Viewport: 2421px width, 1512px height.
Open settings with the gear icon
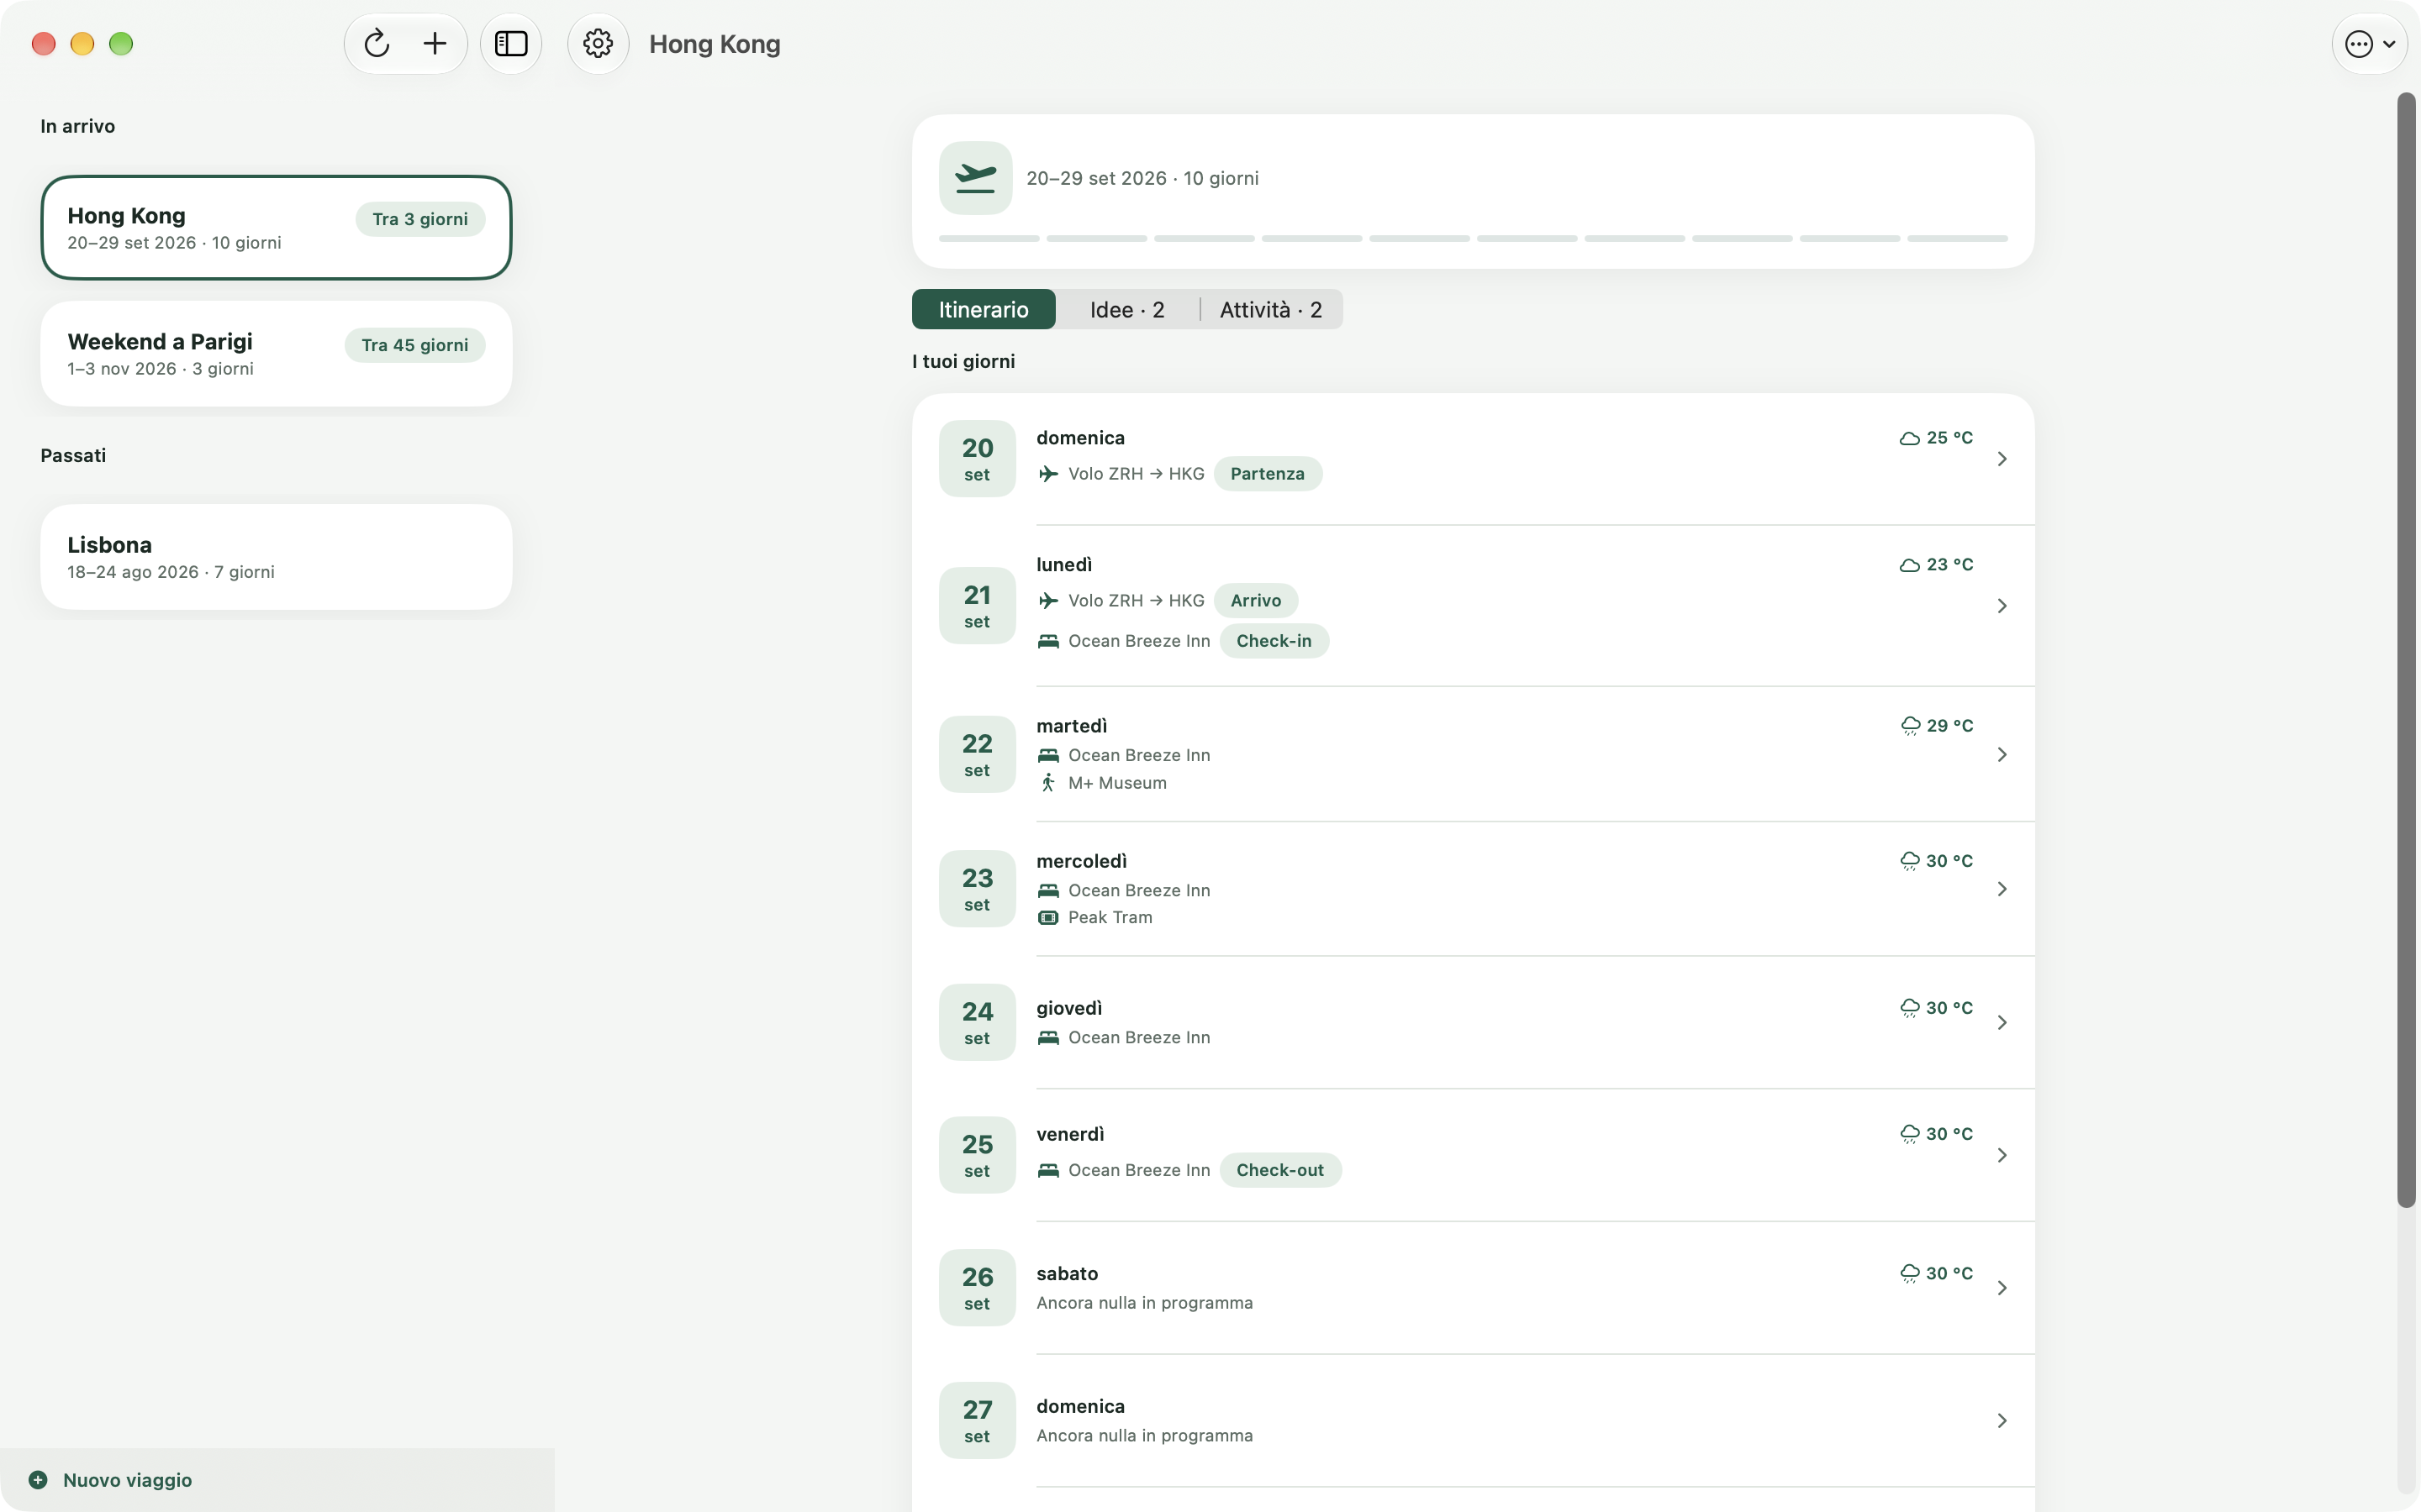pos(599,44)
